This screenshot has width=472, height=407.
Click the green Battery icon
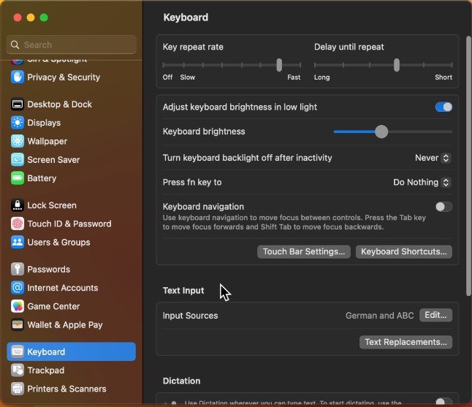coord(18,178)
